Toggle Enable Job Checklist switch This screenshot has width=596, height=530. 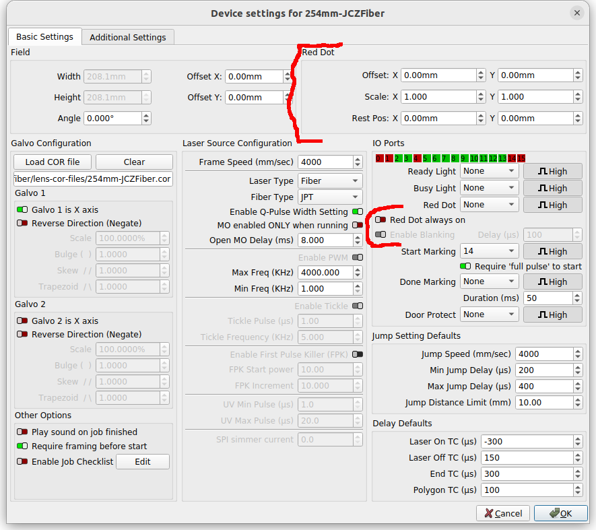tap(22, 461)
